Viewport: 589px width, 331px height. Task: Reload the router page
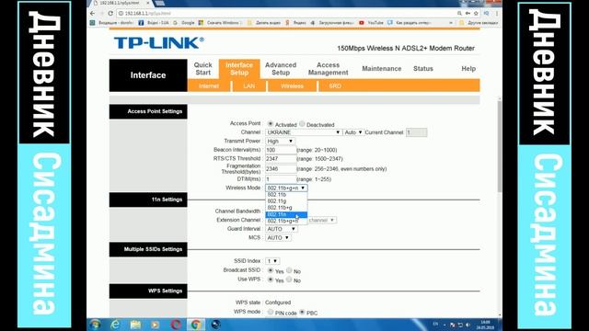click(x=110, y=13)
